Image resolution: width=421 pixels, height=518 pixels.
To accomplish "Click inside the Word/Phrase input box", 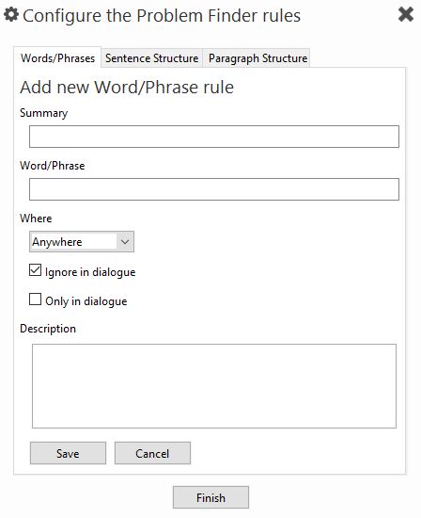I will pos(214,189).
